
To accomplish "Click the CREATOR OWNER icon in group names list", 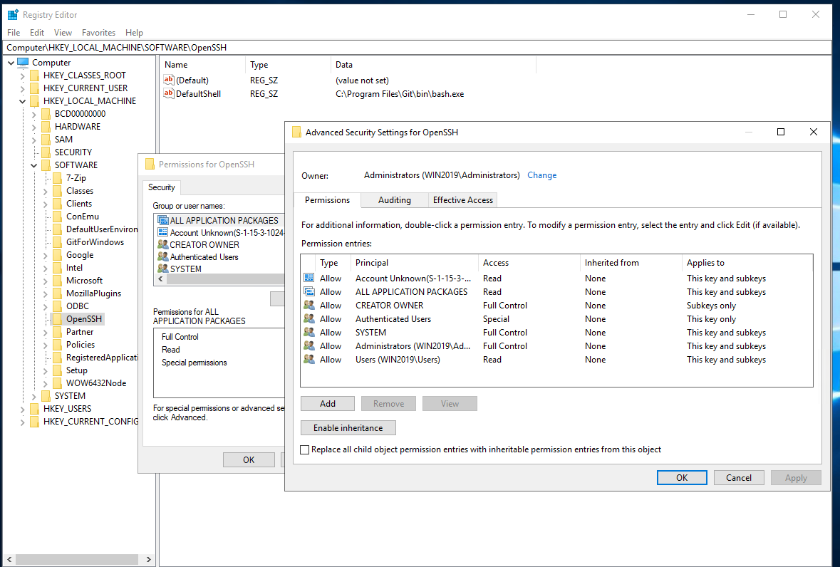I will click(163, 244).
